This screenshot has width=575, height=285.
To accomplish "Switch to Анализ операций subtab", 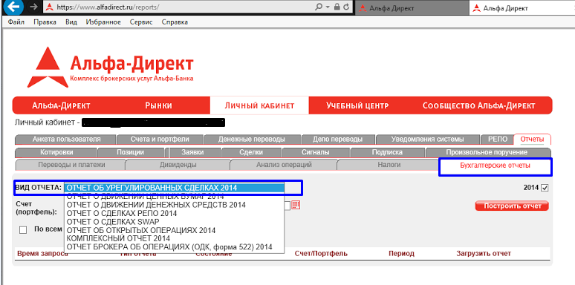I will [284, 165].
